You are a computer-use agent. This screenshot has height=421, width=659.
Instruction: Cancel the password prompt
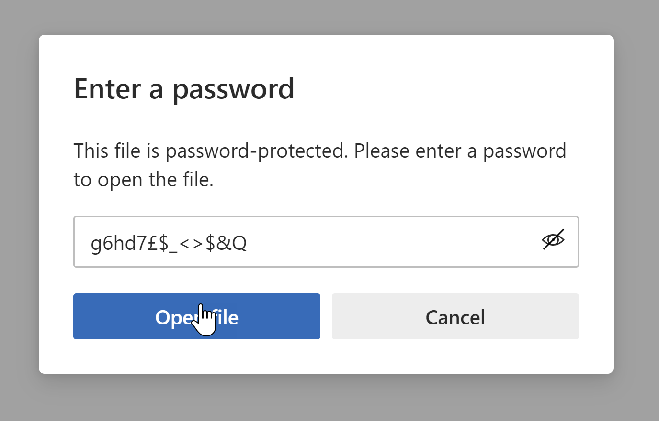tap(455, 316)
